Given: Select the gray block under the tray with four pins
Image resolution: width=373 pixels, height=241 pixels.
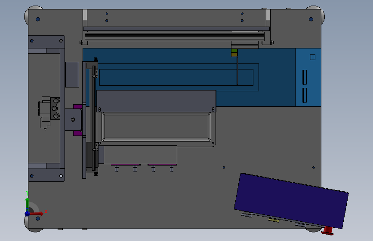Looking at the screenshot, I should (x=140, y=155).
